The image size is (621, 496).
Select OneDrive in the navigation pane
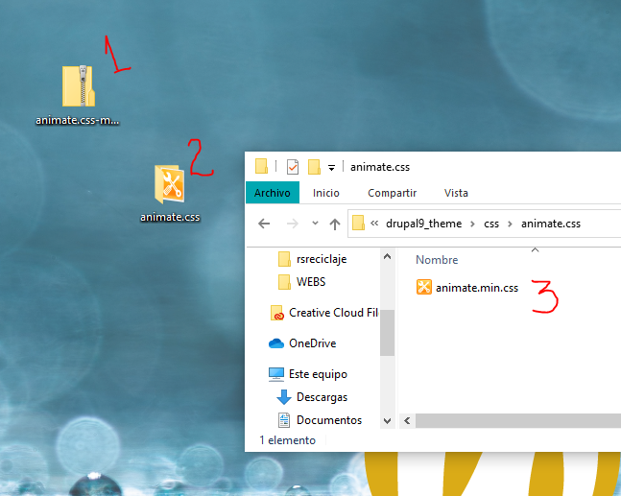(x=311, y=343)
